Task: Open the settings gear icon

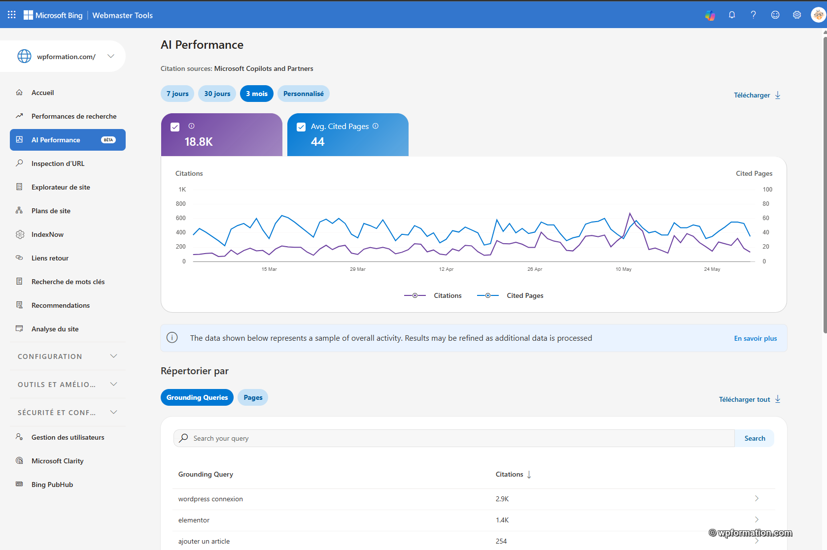Action: point(797,15)
